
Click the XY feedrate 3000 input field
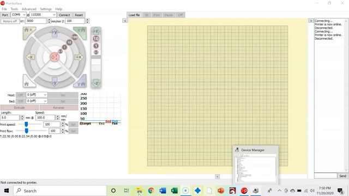tap(36, 21)
